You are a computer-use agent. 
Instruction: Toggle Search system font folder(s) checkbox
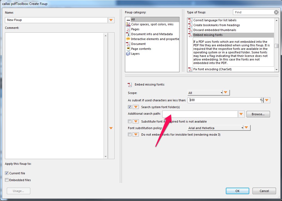coord(130,107)
